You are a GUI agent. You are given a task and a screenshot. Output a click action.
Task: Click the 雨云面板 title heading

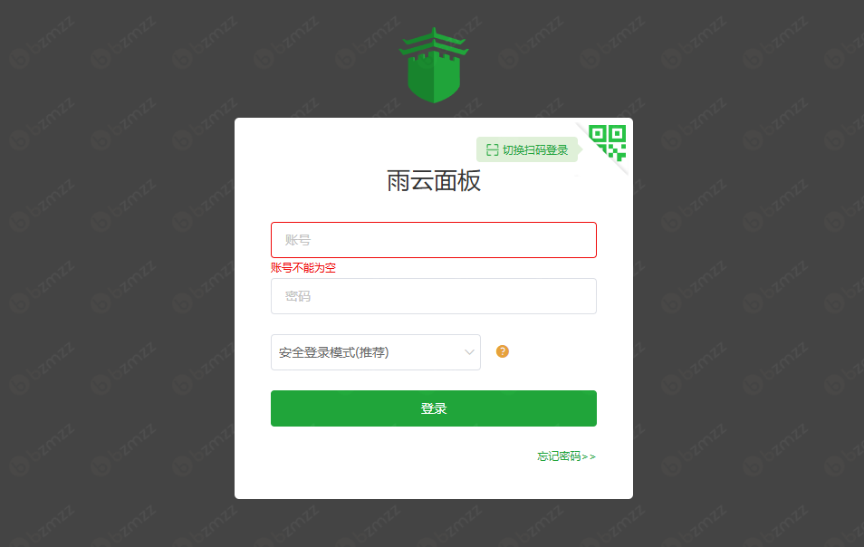pyautogui.click(x=434, y=181)
